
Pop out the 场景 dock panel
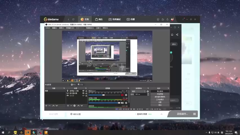(x=64, y=88)
